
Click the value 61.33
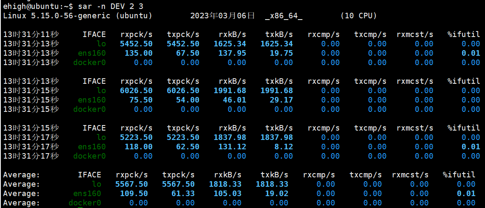click(183, 194)
